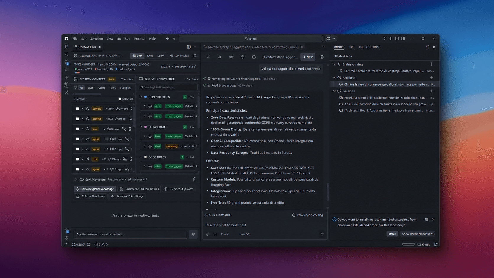This screenshot has height=278, width=494.
Task: Open Accounts icon in activity bar
Action: [67, 230]
